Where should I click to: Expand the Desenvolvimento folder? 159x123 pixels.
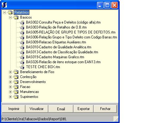pyautogui.click(x=10, y=82)
